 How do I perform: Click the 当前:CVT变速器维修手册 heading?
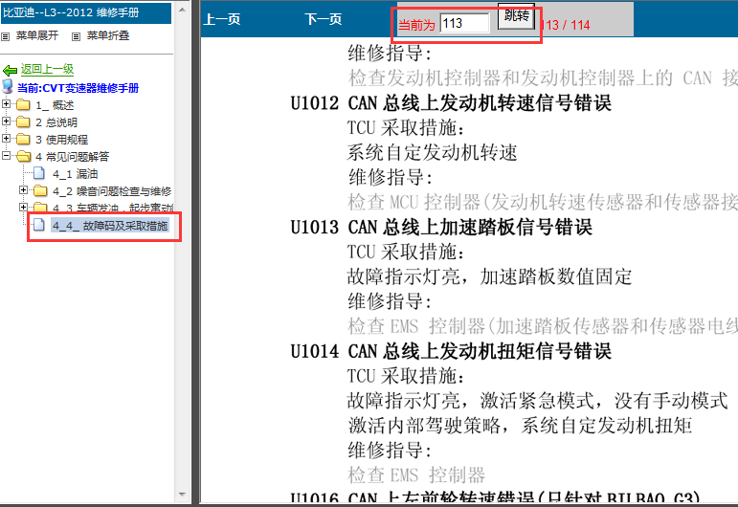[x=78, y=88]
